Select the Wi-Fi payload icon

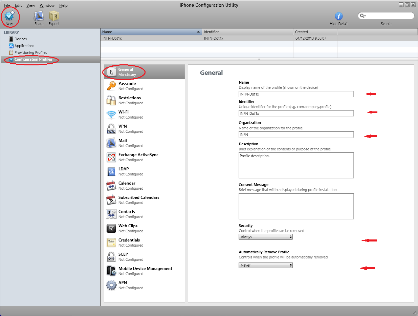point(111,114)
